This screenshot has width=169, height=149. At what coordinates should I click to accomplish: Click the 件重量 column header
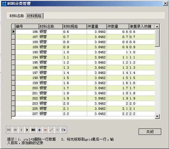coord(97,26)
